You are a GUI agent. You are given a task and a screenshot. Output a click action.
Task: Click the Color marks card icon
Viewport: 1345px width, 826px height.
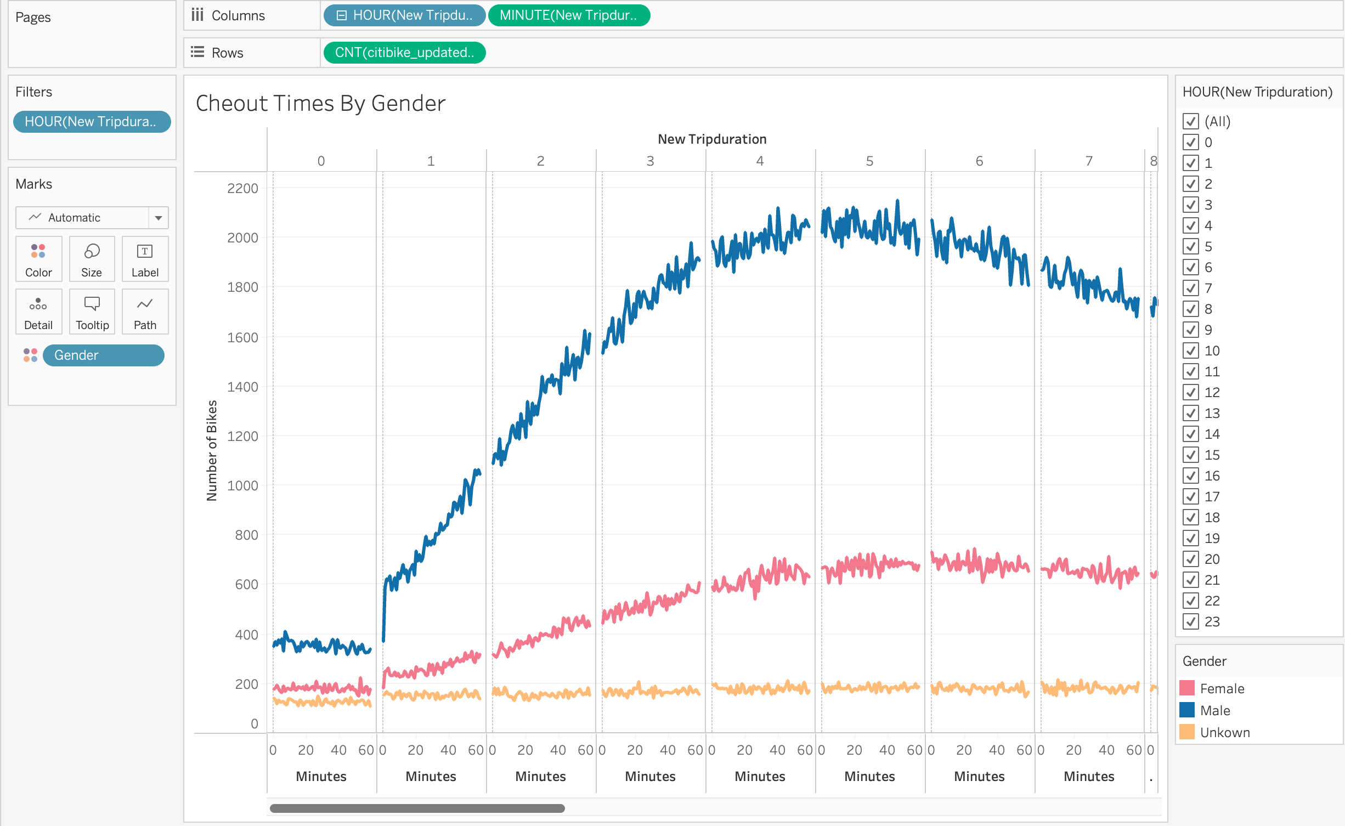click(x=38, y=258)
